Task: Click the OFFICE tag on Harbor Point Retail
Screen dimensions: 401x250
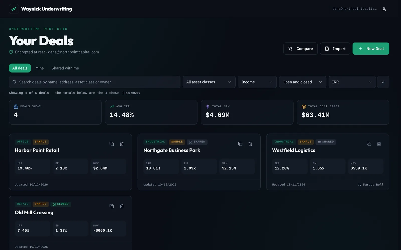Action: 23,142
